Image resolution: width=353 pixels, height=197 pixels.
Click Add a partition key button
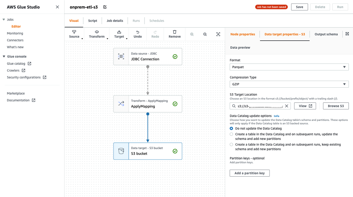[250, 173]
